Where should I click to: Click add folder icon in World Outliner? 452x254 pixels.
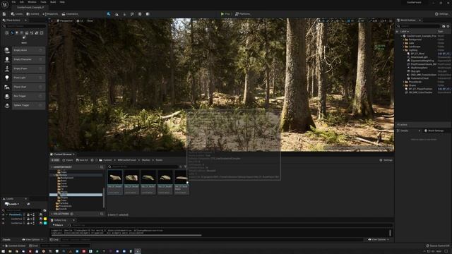point(444,26)
